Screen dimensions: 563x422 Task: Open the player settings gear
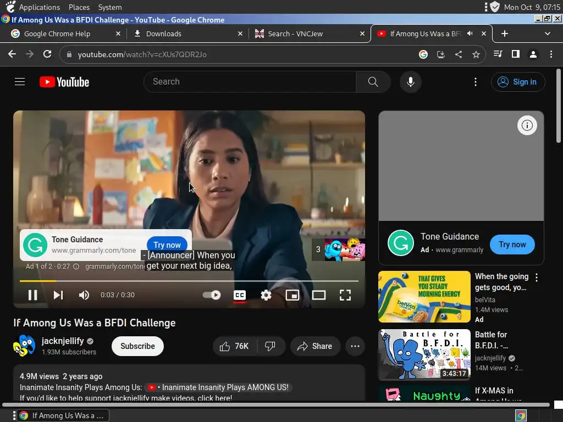point(266,295)
